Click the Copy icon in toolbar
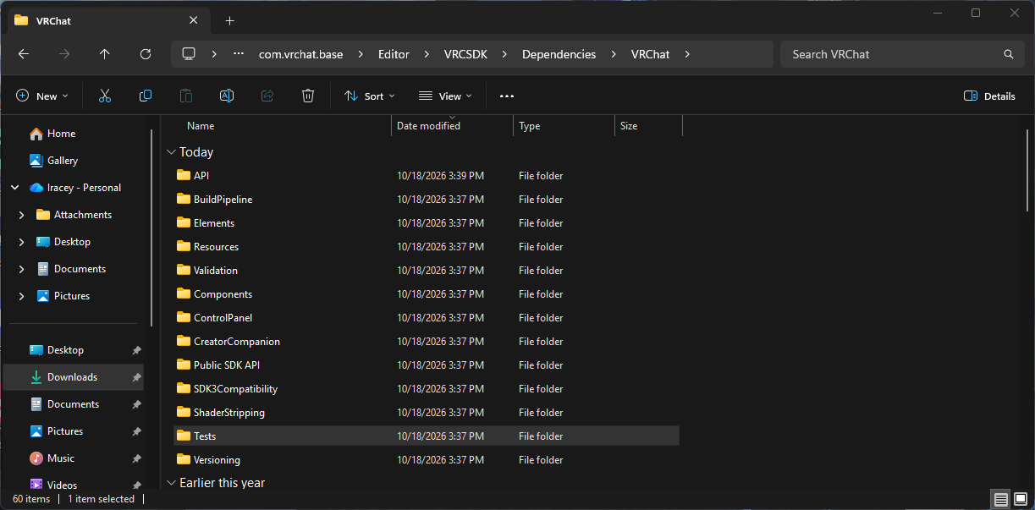1035x510 pixels. [x=146, y=96]
